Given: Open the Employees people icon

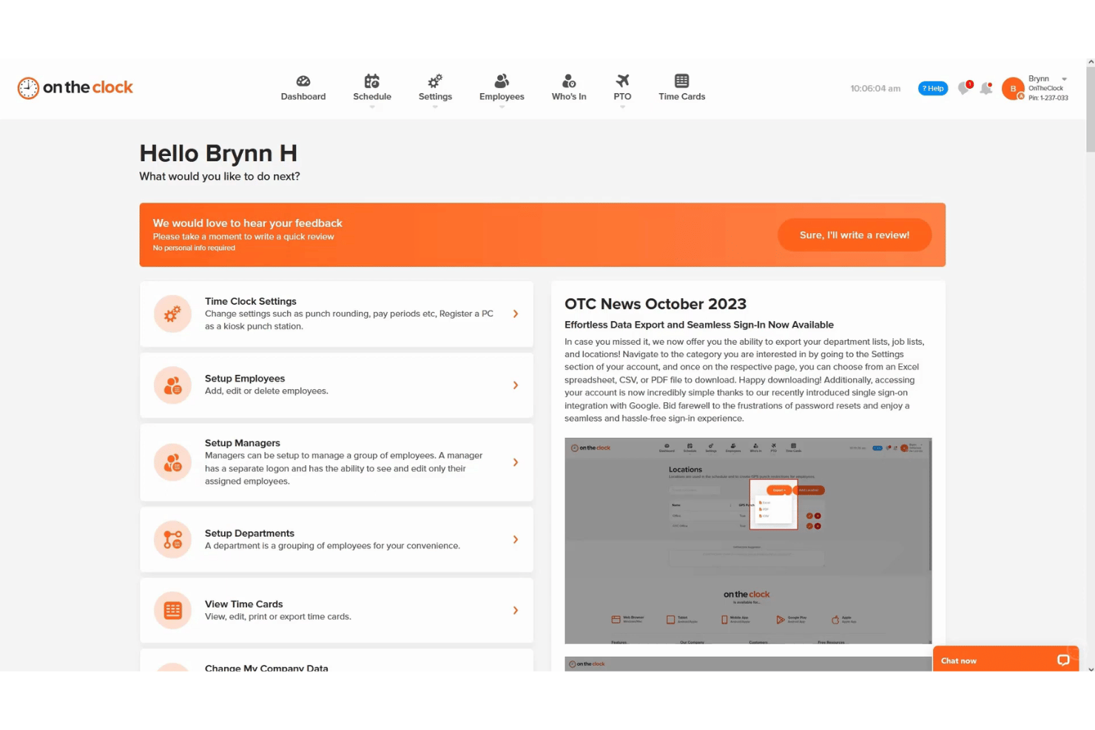Looking at the screenshot, I should pos(502,81).
